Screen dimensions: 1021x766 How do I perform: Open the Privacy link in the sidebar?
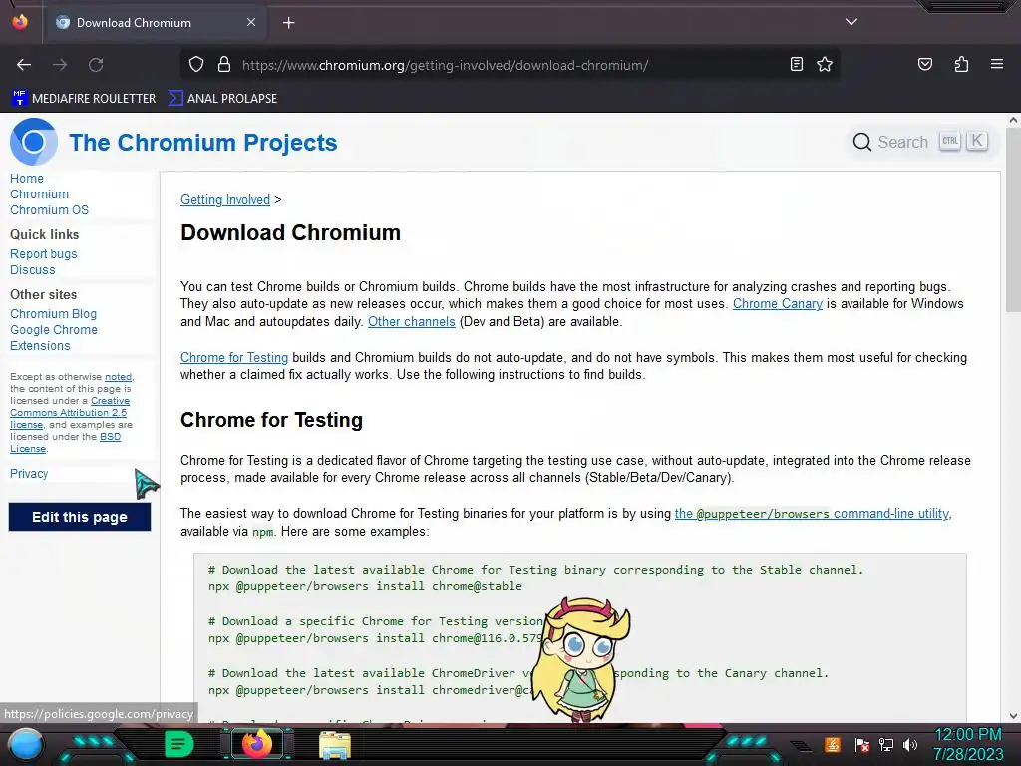pos(29,474)
